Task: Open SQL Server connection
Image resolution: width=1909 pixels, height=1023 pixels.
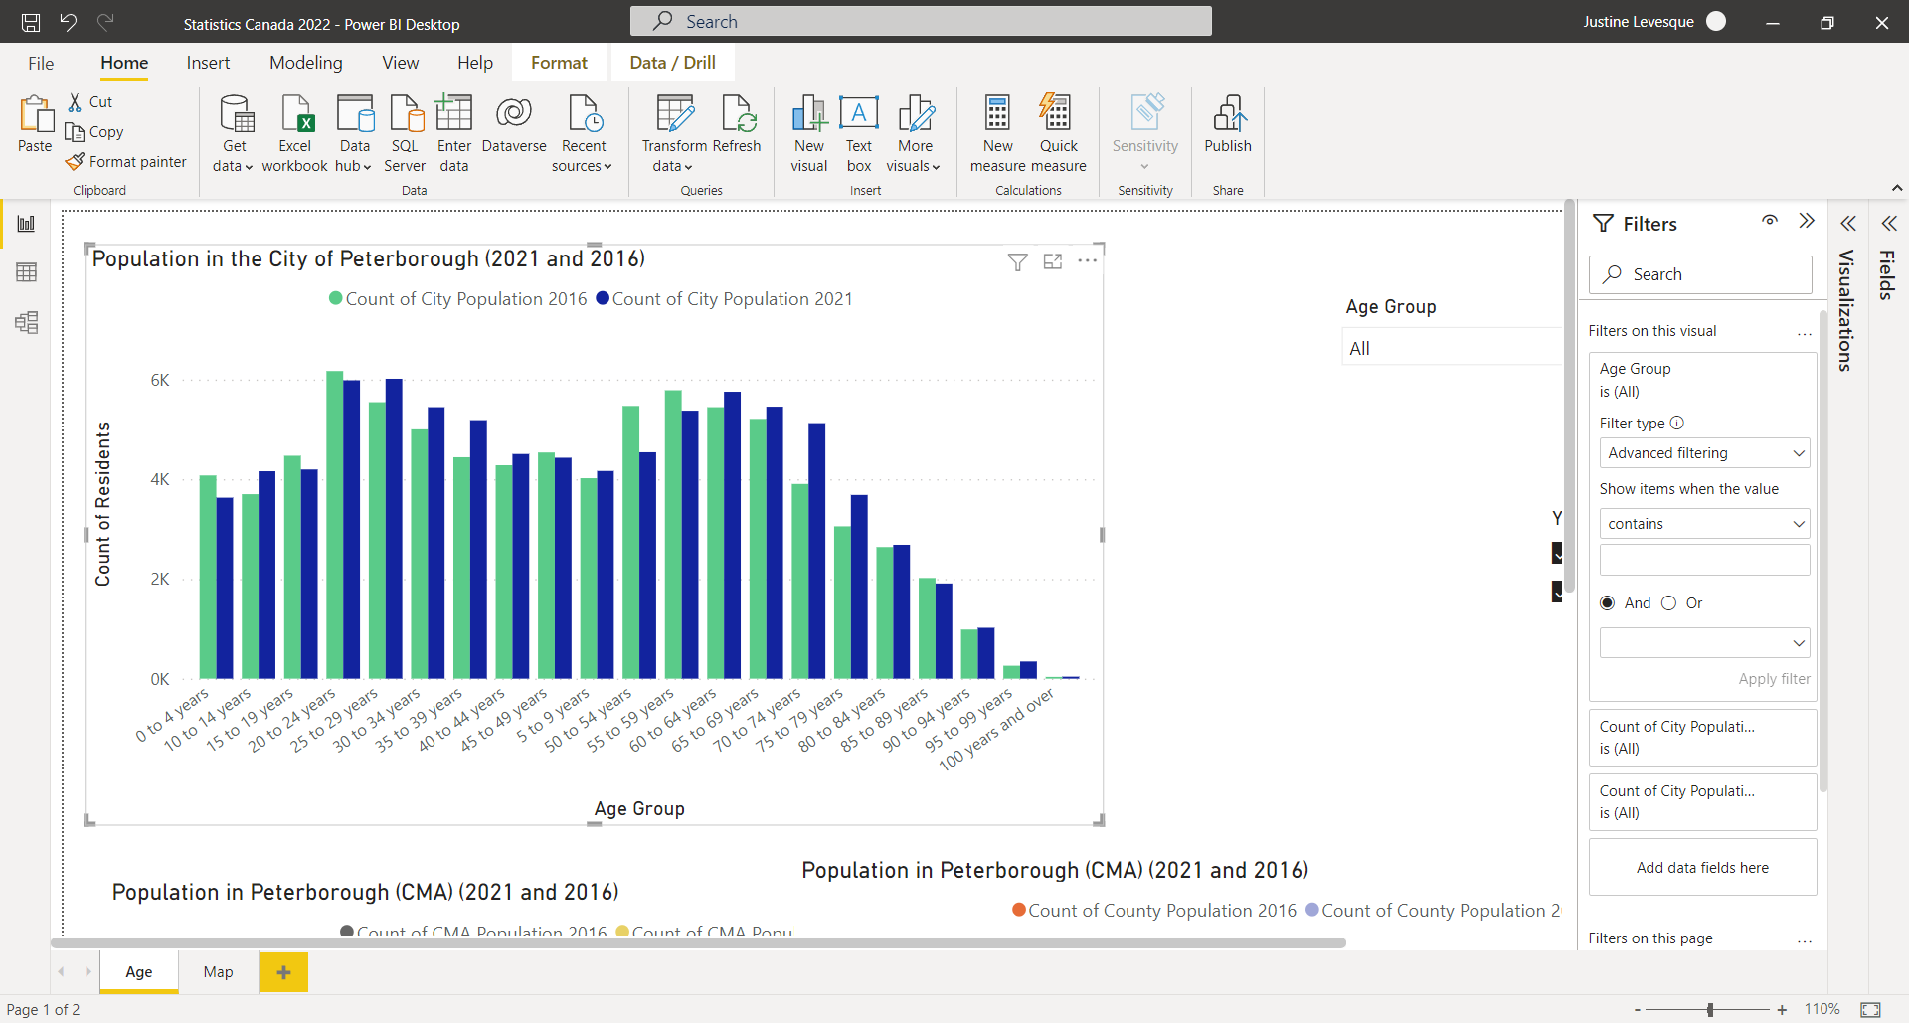Action: (x=405, y=133)
